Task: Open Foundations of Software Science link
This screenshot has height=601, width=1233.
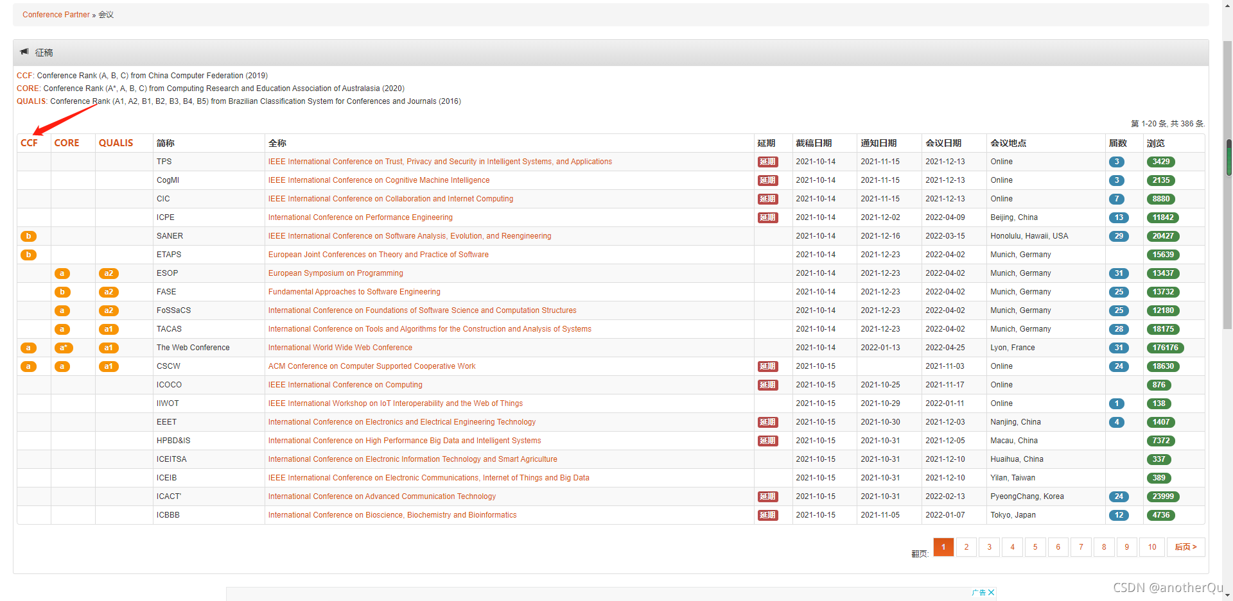Action: [423, 310]
